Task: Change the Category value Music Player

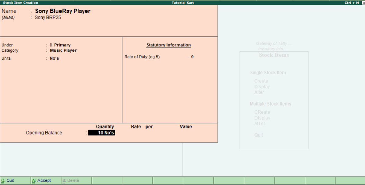Action: pos(63,50)
